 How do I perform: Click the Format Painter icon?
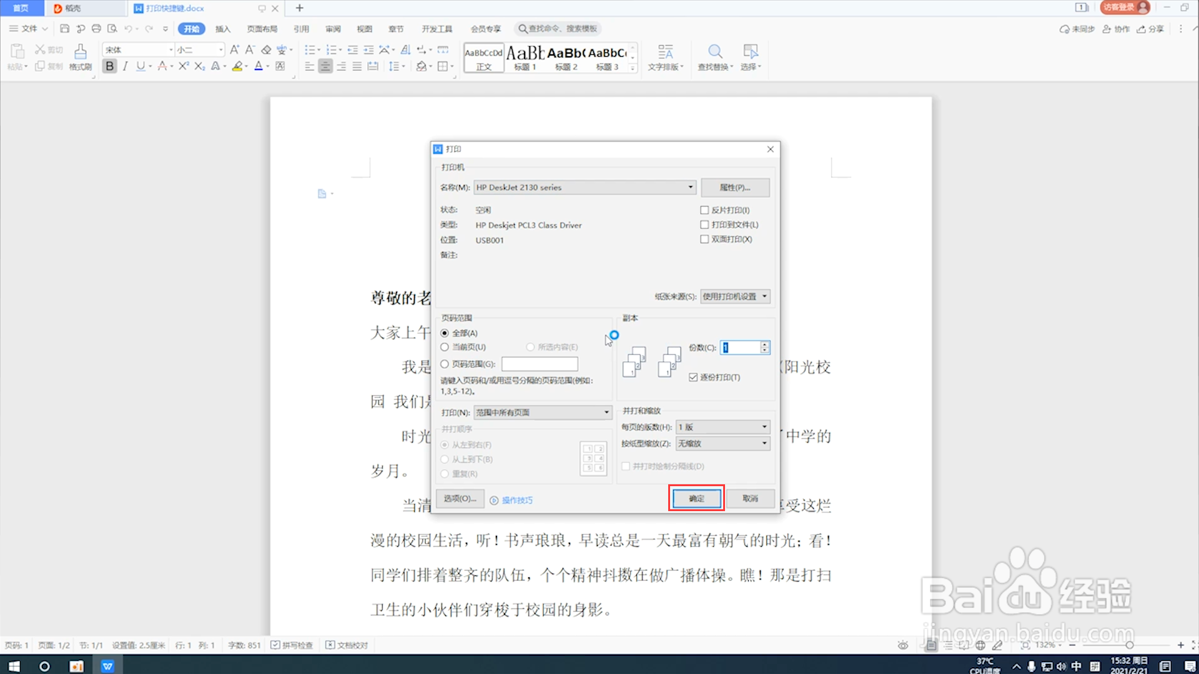pyautogui.click(x=81, y=56)
